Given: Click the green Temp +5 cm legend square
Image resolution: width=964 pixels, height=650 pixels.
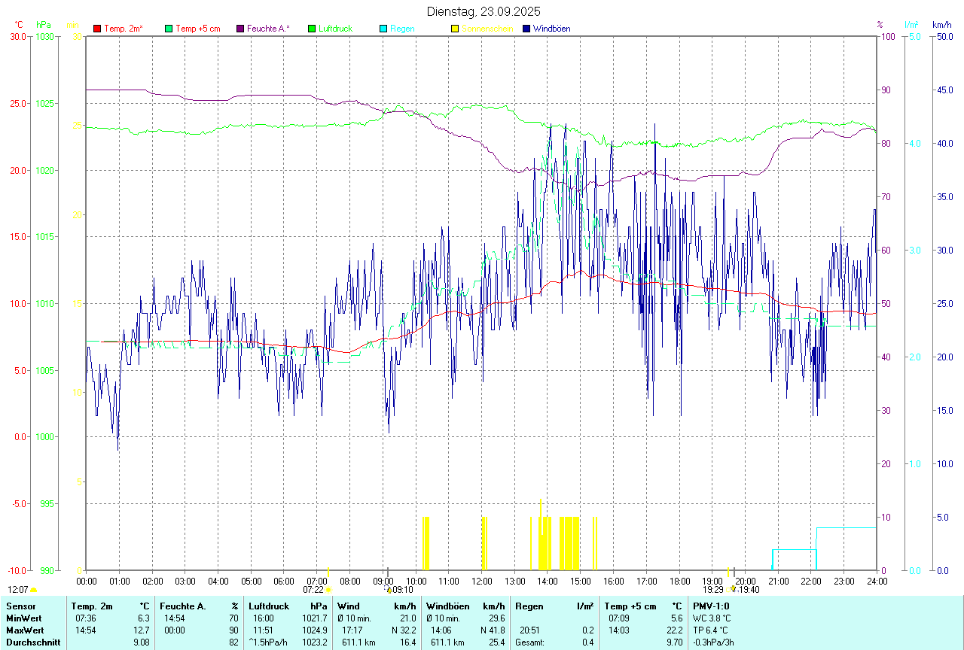Looking at the screenshot, I should click(169, 29).
